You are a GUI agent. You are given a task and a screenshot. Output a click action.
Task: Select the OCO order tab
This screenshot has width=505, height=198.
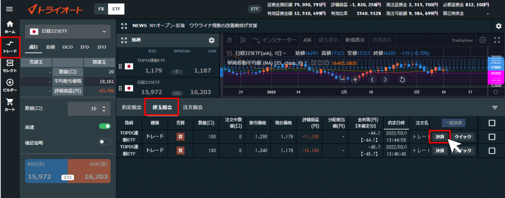click(68, 47)
